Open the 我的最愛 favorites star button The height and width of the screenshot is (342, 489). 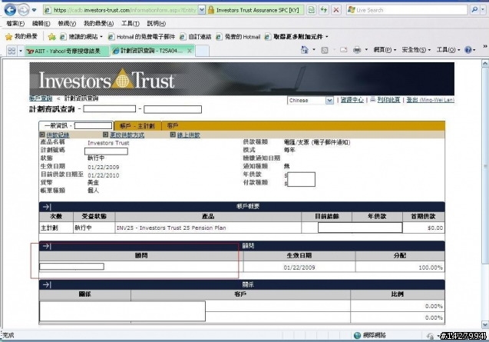tap(21, 37)
